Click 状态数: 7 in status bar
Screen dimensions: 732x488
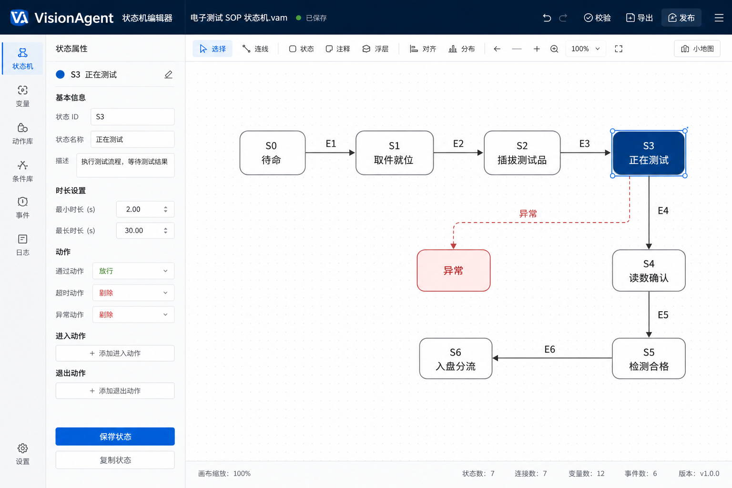478,474
